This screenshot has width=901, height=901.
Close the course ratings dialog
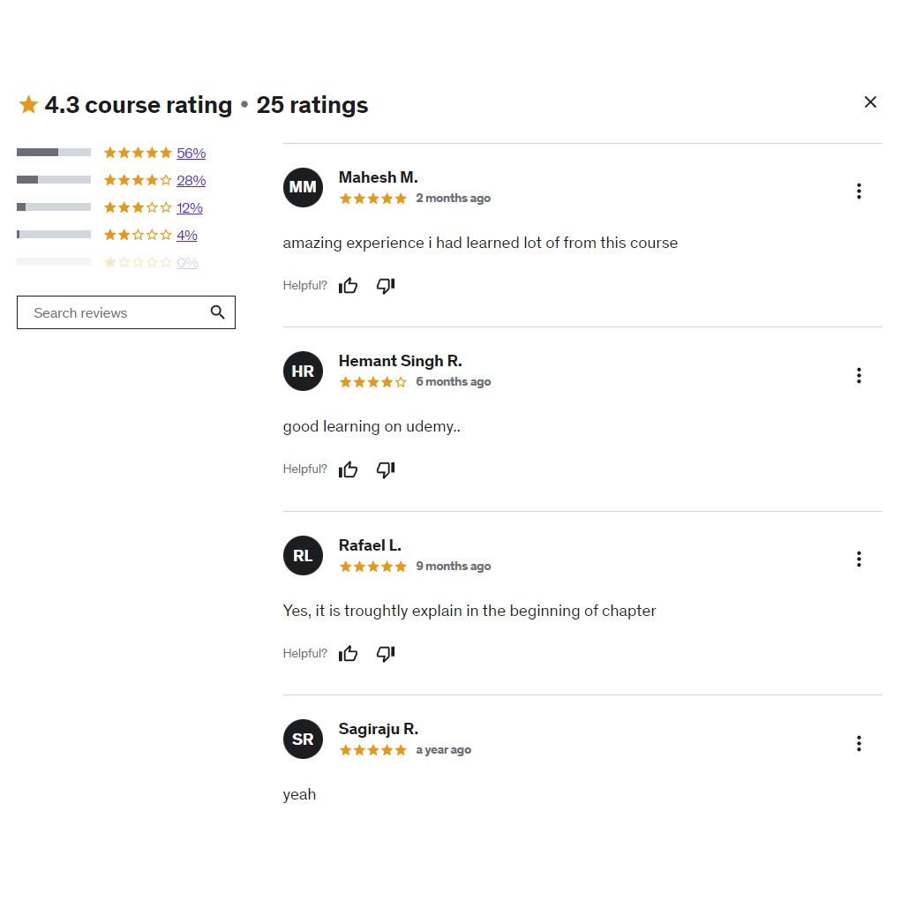click(870, 102)
